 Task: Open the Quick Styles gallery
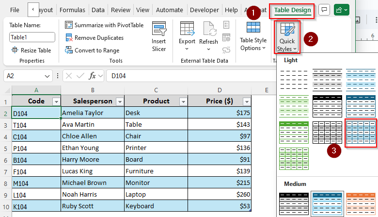pyautogui.click(x=287, y=36)
